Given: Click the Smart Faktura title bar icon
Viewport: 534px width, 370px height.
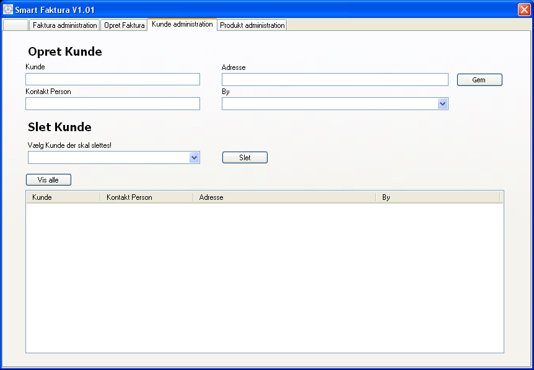Looking at the screenshot, I should tap(8, 9).
